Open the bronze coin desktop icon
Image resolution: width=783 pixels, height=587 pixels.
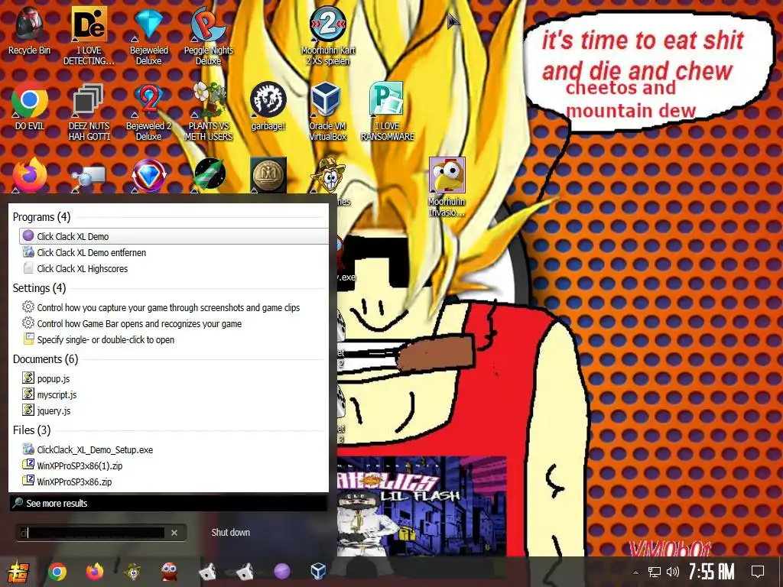268,175
